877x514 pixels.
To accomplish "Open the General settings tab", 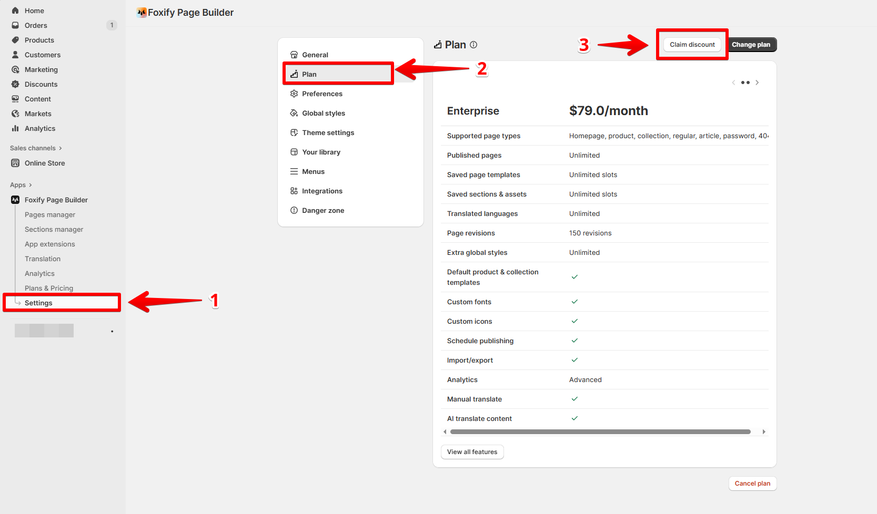I will tap(350, 55).
